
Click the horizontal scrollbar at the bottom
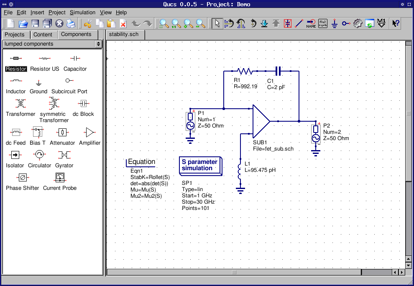pyautogui.click(x=234, y=272)
